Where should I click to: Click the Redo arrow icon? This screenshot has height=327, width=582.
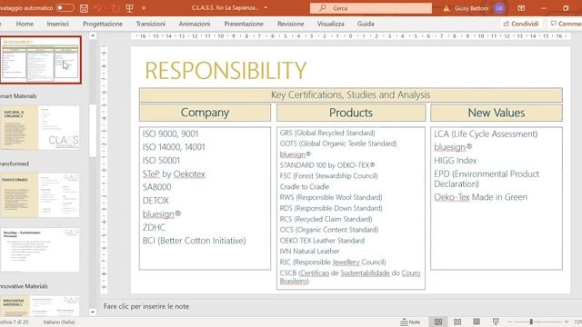[x=115, y=8]
